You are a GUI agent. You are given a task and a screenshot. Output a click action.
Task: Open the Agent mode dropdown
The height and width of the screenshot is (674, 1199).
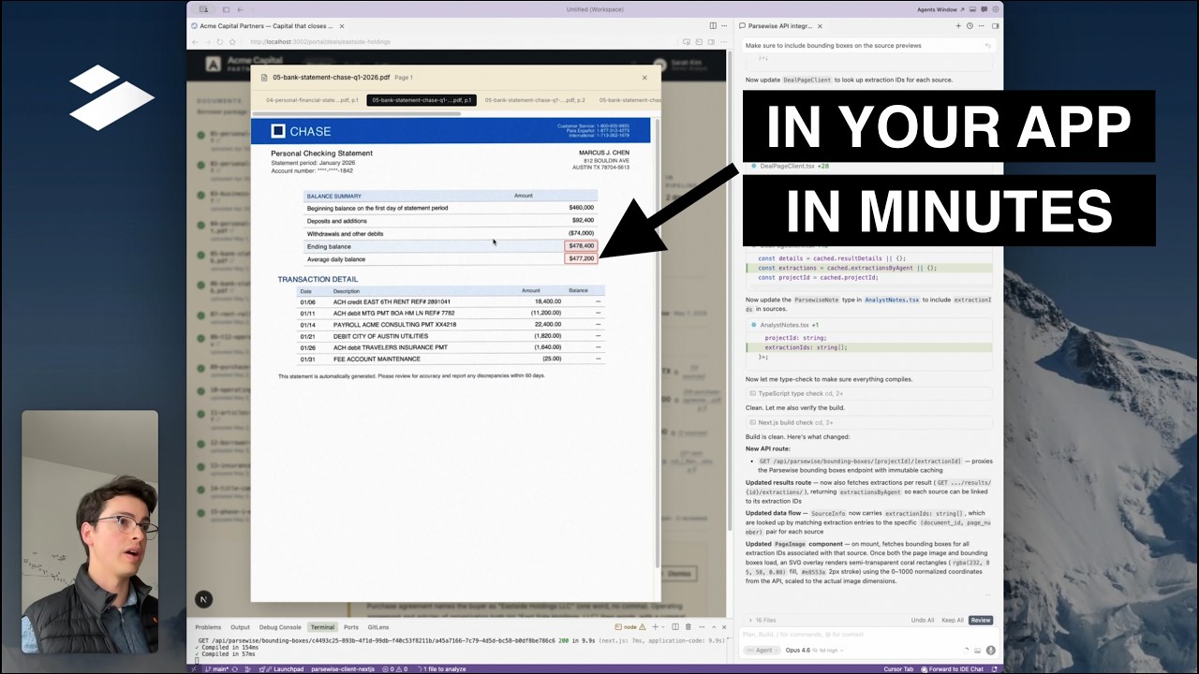(762, 650)
